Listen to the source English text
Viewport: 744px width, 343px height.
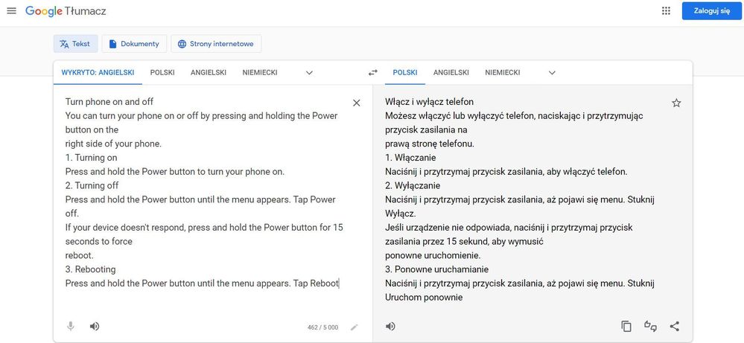coord(95,326)
